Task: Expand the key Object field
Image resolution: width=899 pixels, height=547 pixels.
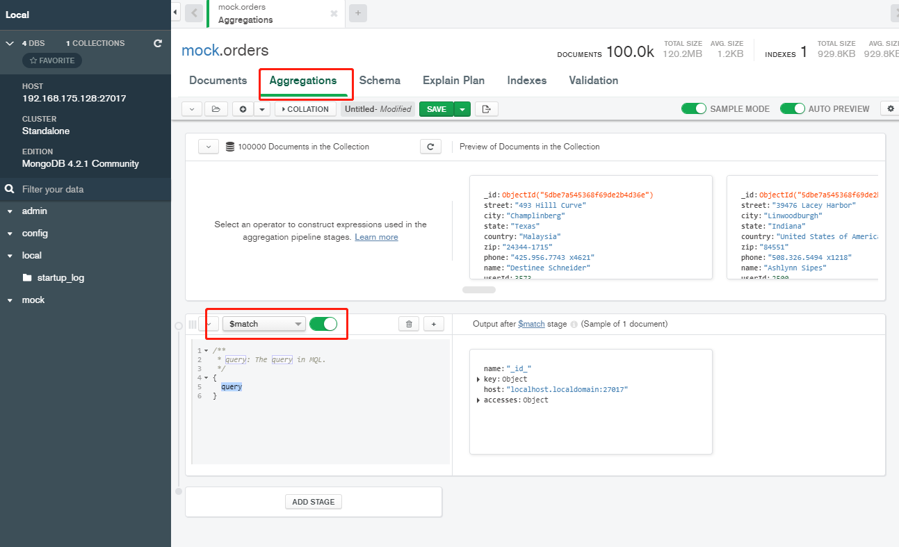Action: (x=478, y=379)
